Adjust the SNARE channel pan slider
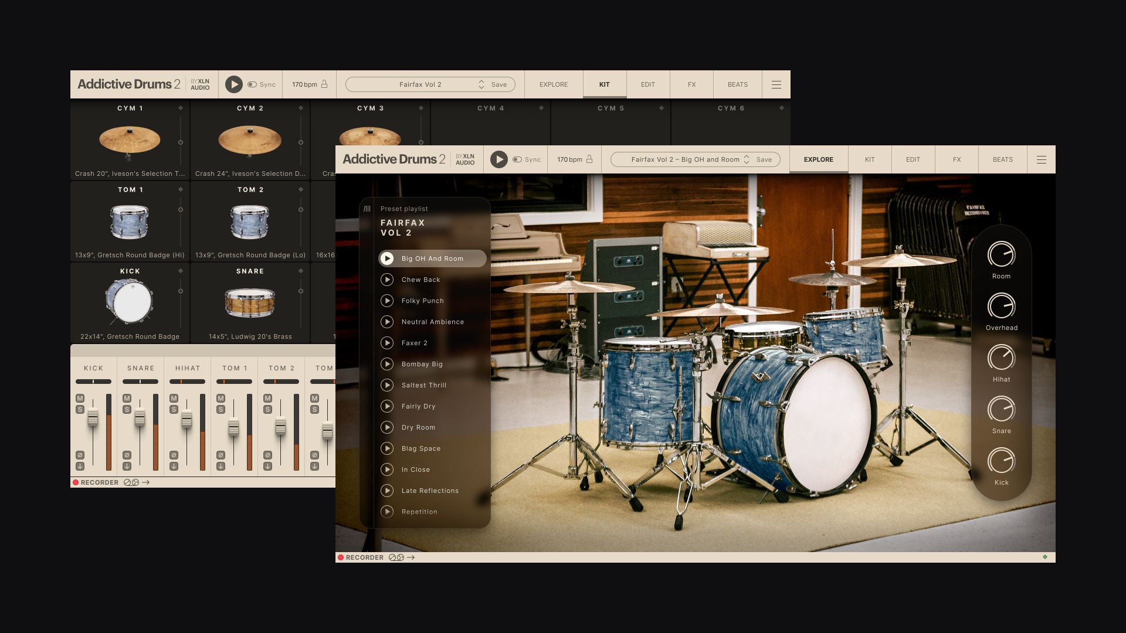Image resolution: width=1126 pixels, height=633 pixels. pos(140,382)
